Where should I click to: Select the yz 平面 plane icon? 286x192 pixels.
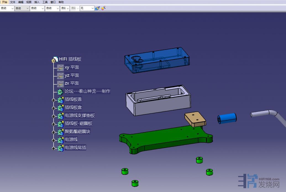point(60,76)
